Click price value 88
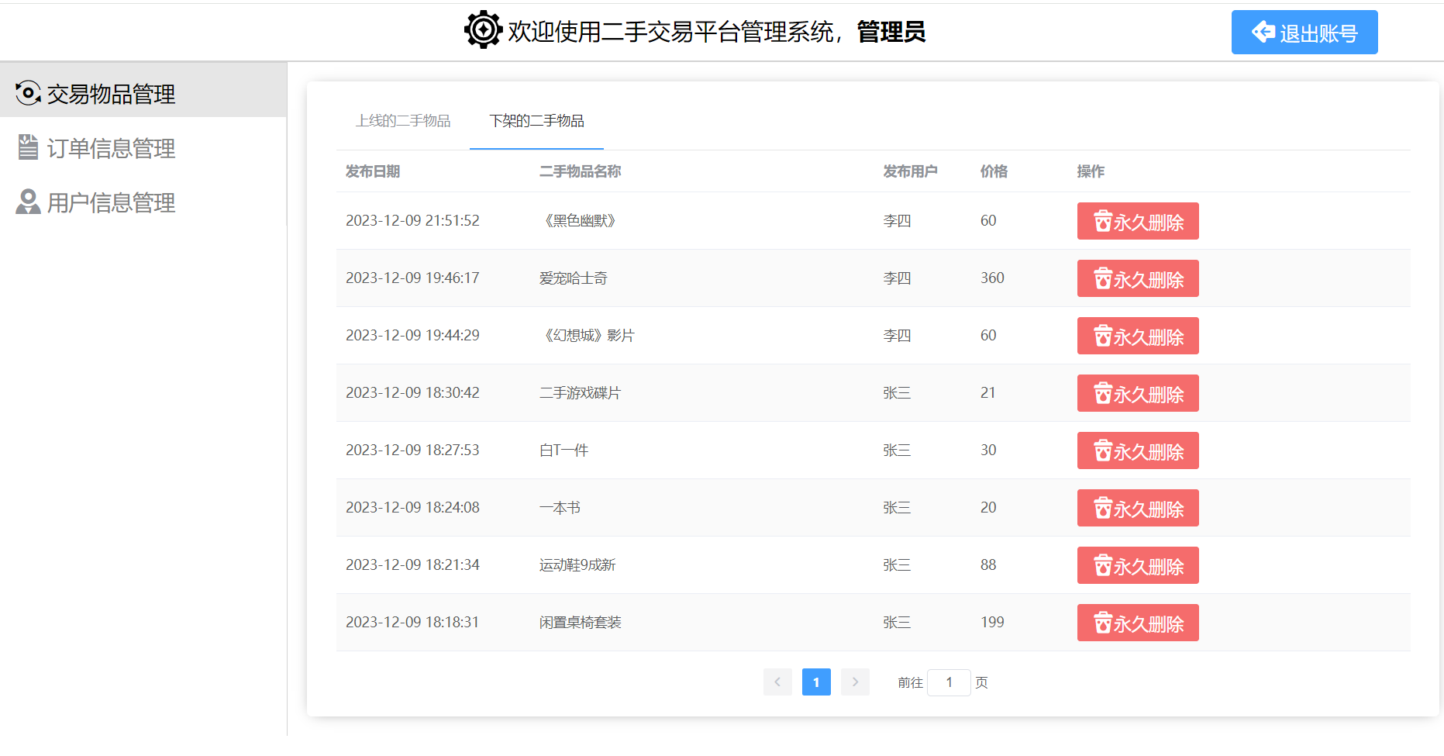This screenshot has width=1444, height=756. [988, 565]
